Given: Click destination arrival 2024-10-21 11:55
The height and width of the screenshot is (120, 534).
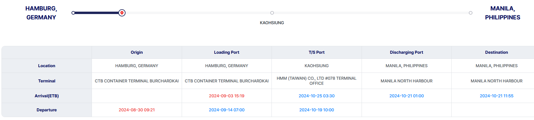Looking at the screenshot, I should (496, 96).
